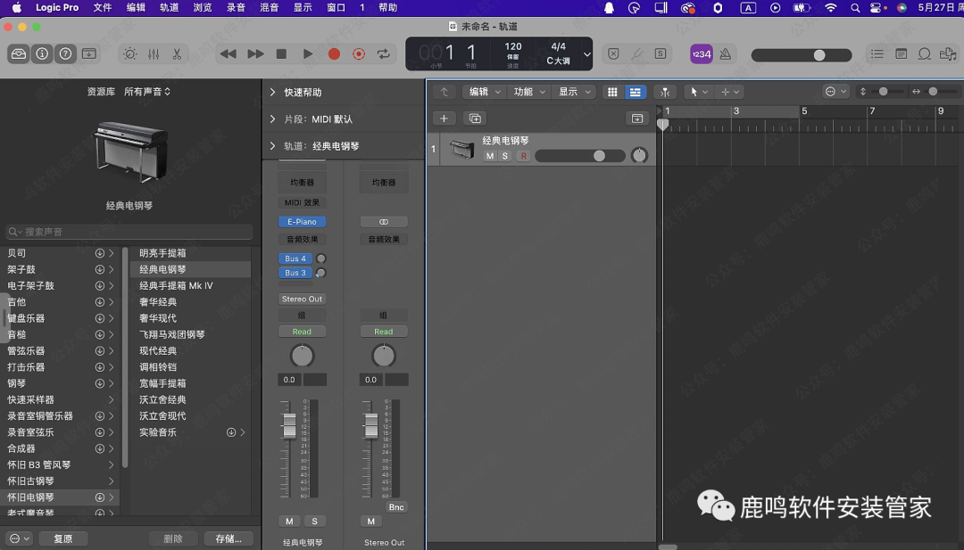964x550 pixels.
Task: Toggle Cycle mode in the transport
Action: 384,54
